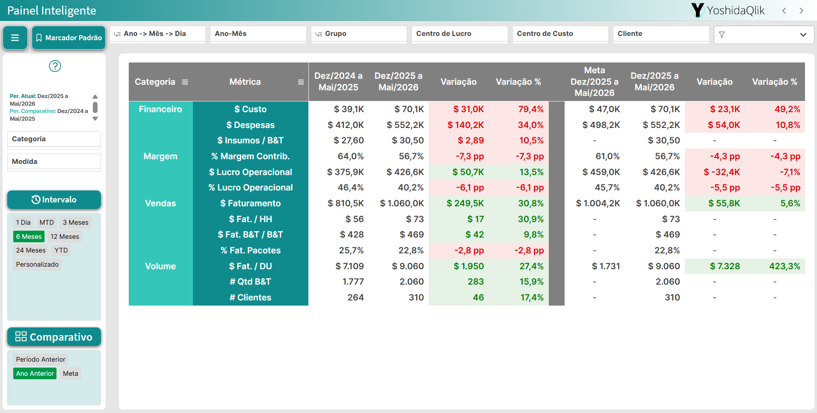Select the 12 Meses interval
Image resolution: width=817 pixels, height=413 pixels.
pyautogui.click(x=65, y=237)
